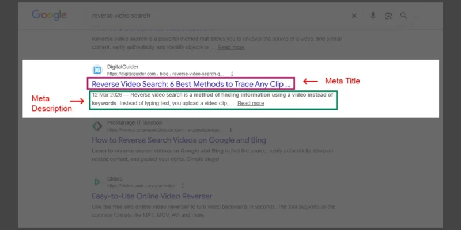Image resolution: width=461 pixels, height=230 pixels.
Task: Start voice search with the microphone icon
Action: pyautogui.click(x=373, y=16)
